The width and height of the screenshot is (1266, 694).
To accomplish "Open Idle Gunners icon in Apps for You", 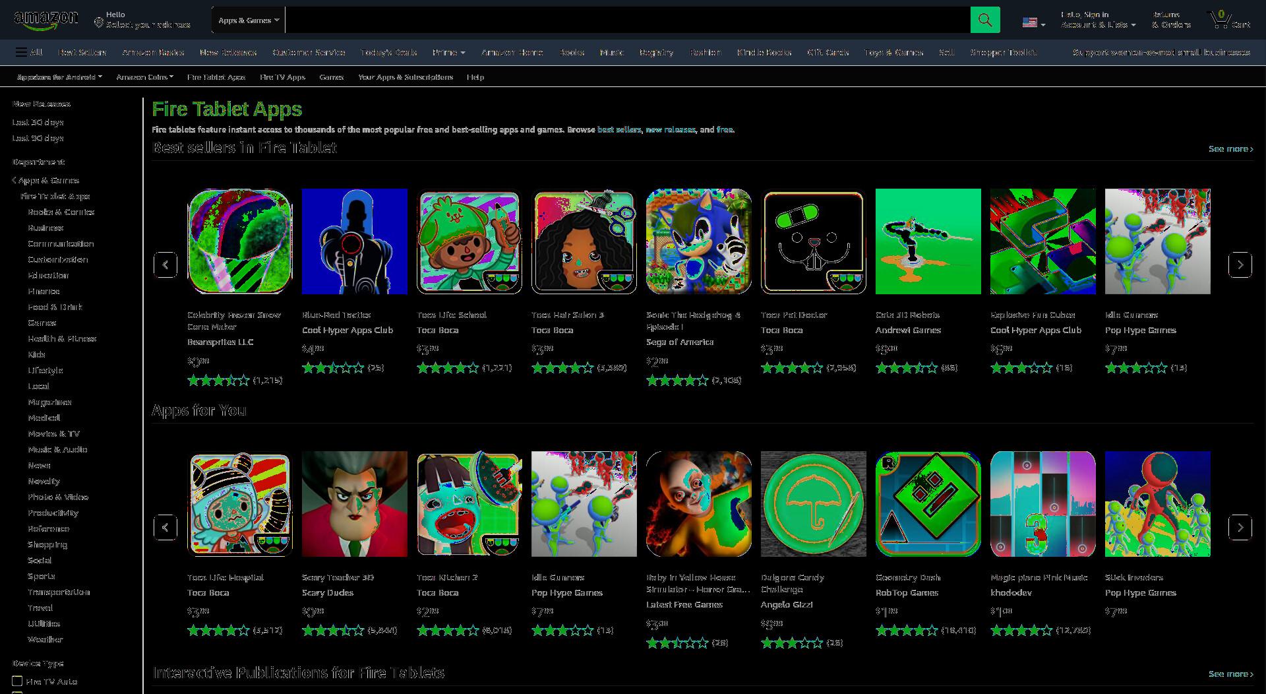I will pos(584,504).
